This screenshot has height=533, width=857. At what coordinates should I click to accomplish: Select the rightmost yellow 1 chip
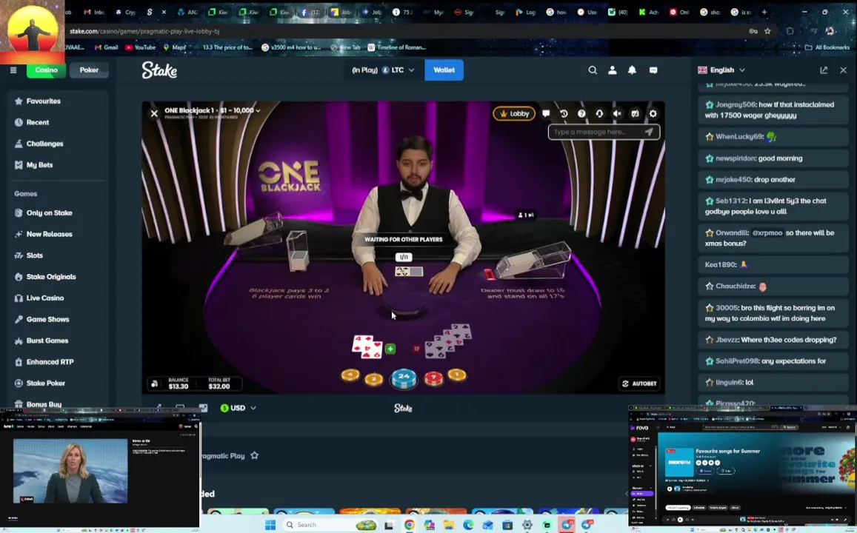click(x=457, y=375)
